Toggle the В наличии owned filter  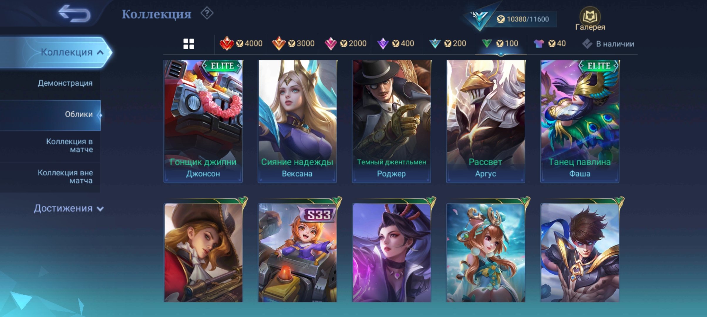[x=608, y=44]
